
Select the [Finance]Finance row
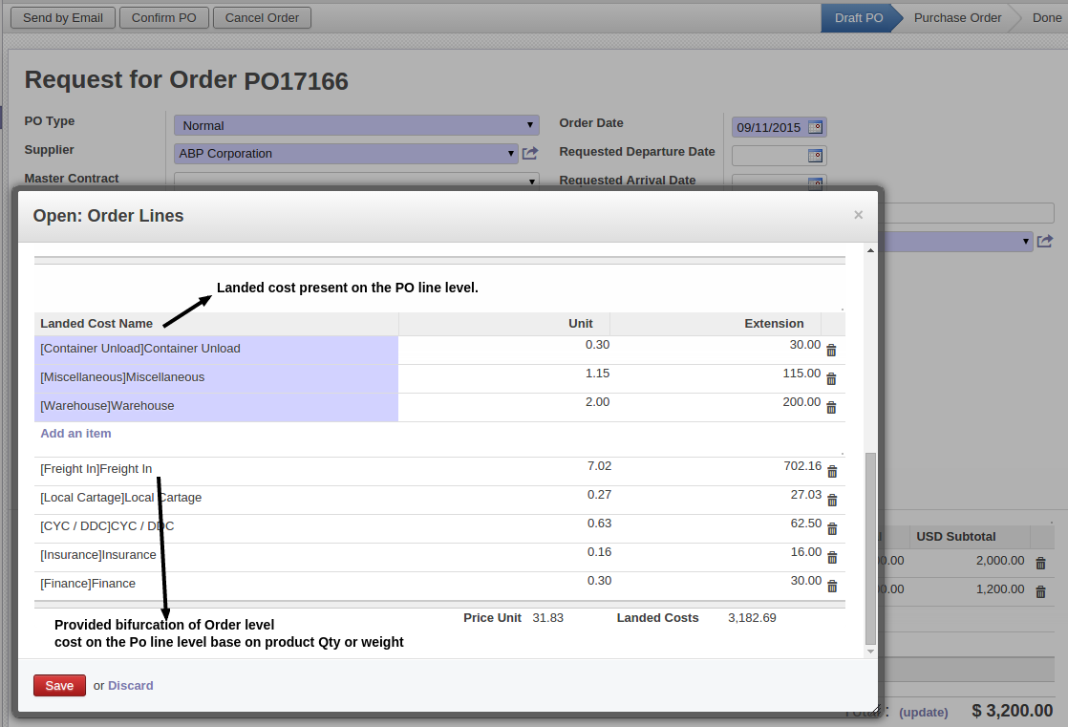(x=439, y=586)
